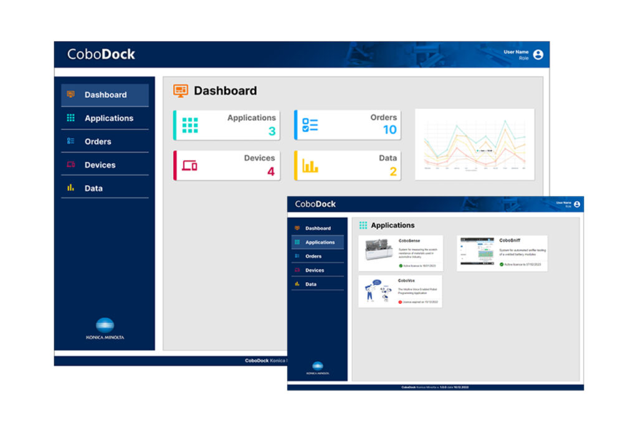Go to Devices in the larger window sidebar
Viewport: 638px width, 431px height.
coord(100,165)
